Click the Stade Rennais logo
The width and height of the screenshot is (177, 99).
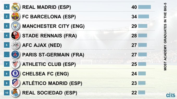click(x=15, y=35)
